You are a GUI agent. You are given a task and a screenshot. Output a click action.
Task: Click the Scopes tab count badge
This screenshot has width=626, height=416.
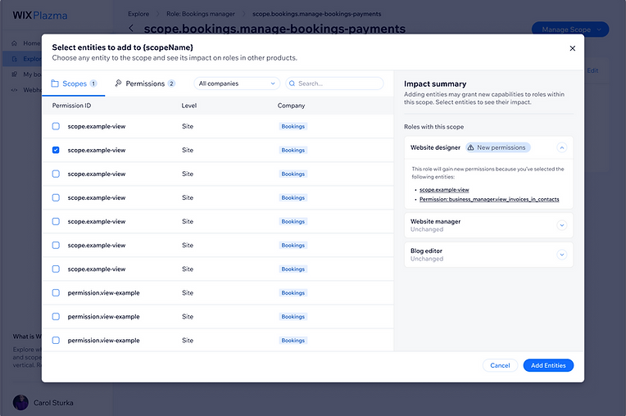click(93, 84)
